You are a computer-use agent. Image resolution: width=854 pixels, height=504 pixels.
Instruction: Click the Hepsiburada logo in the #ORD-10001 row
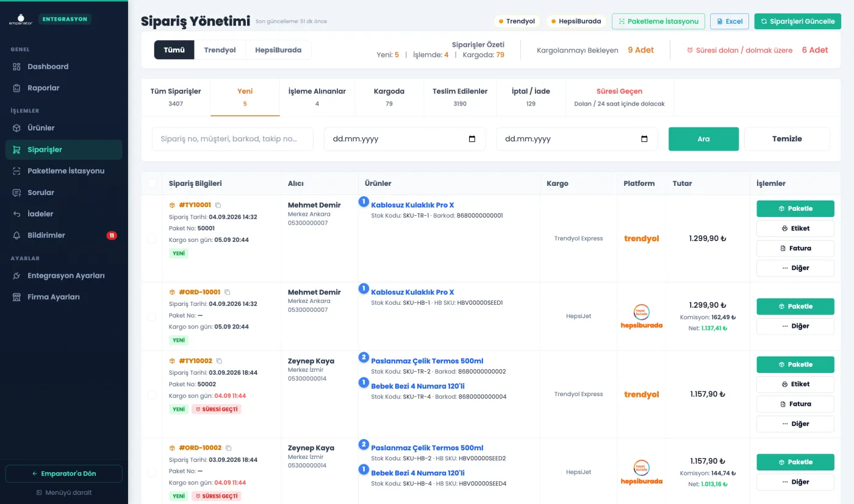click(x=642, y=316)
